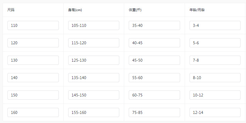Viewport: 246px width, 123px height.
Task: Focus the age field showing 12-14
Action: [215, 112]
